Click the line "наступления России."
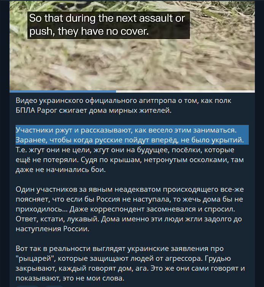Image resolution: width=264 pixels, height=287 pixels. (52, 229)
